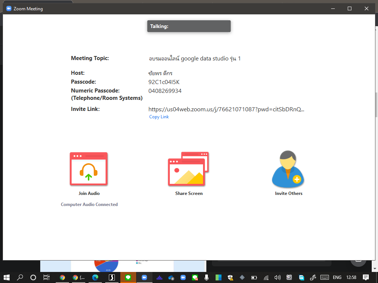This screenshot has height=283, width=378.
Task: Minimize the Zoom Meeting window
Action: (x=333, y=9)
